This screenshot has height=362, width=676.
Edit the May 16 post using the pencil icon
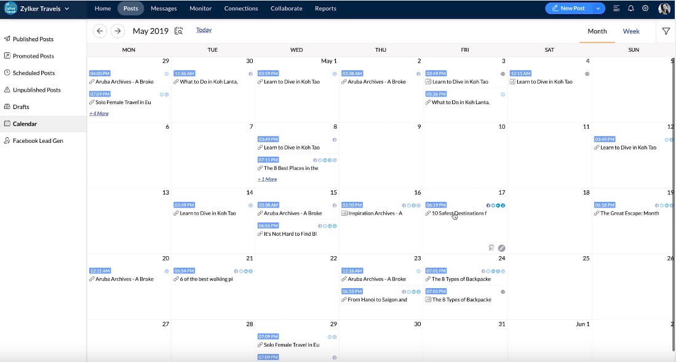[x=501, y=247]
